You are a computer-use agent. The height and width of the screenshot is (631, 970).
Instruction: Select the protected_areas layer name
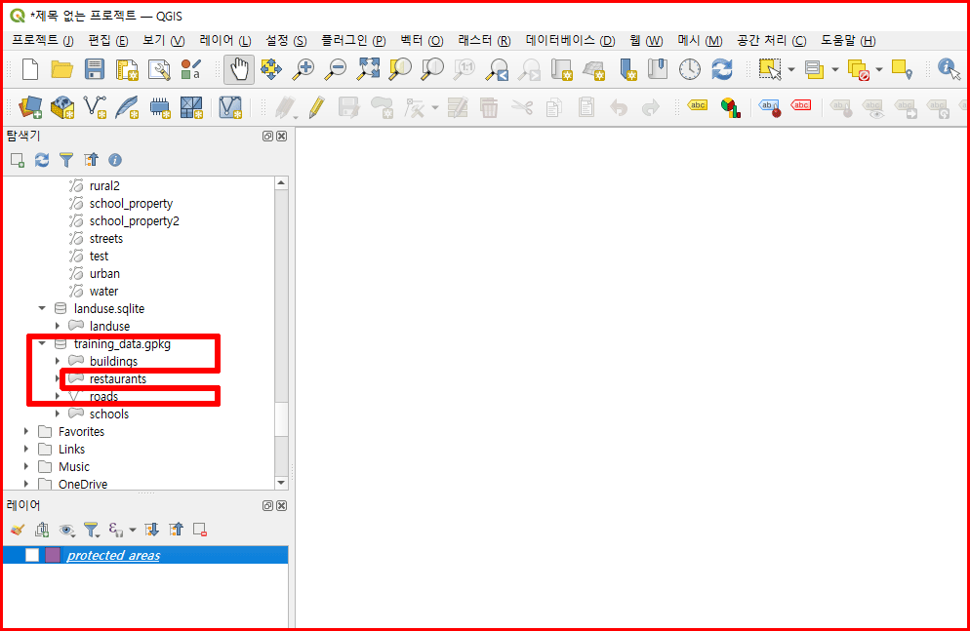pyautogui.click(x=113, y=555)
